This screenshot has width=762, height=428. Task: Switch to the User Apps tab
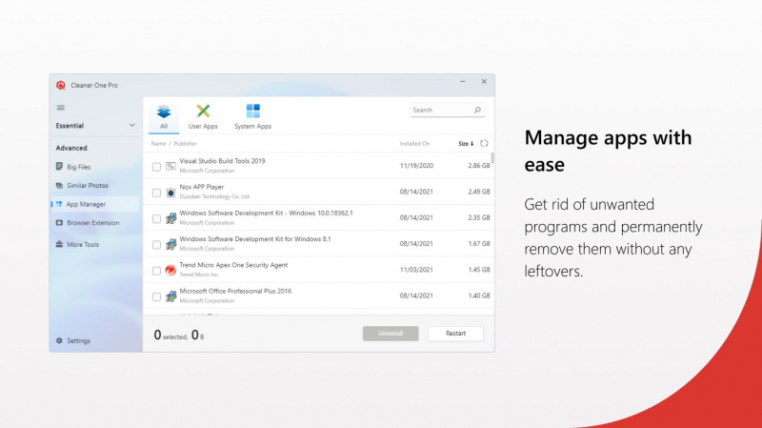tap(203, 117)
